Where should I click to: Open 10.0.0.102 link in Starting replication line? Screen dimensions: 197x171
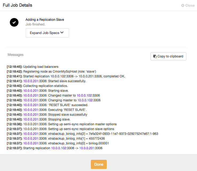[59, 148]
